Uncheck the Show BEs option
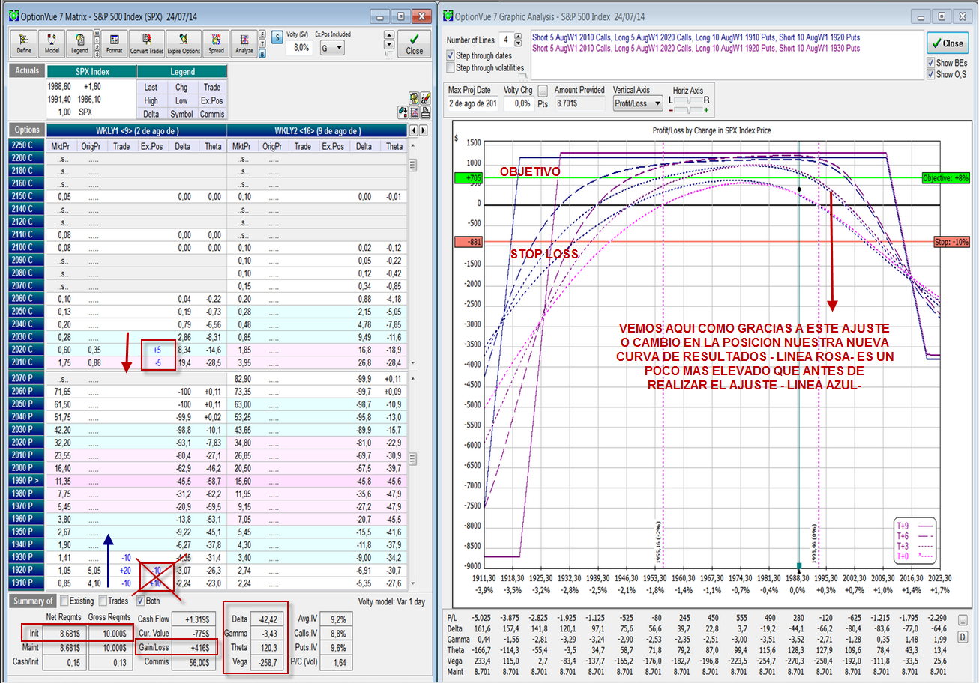979x683 pixels. coord(931,63)
